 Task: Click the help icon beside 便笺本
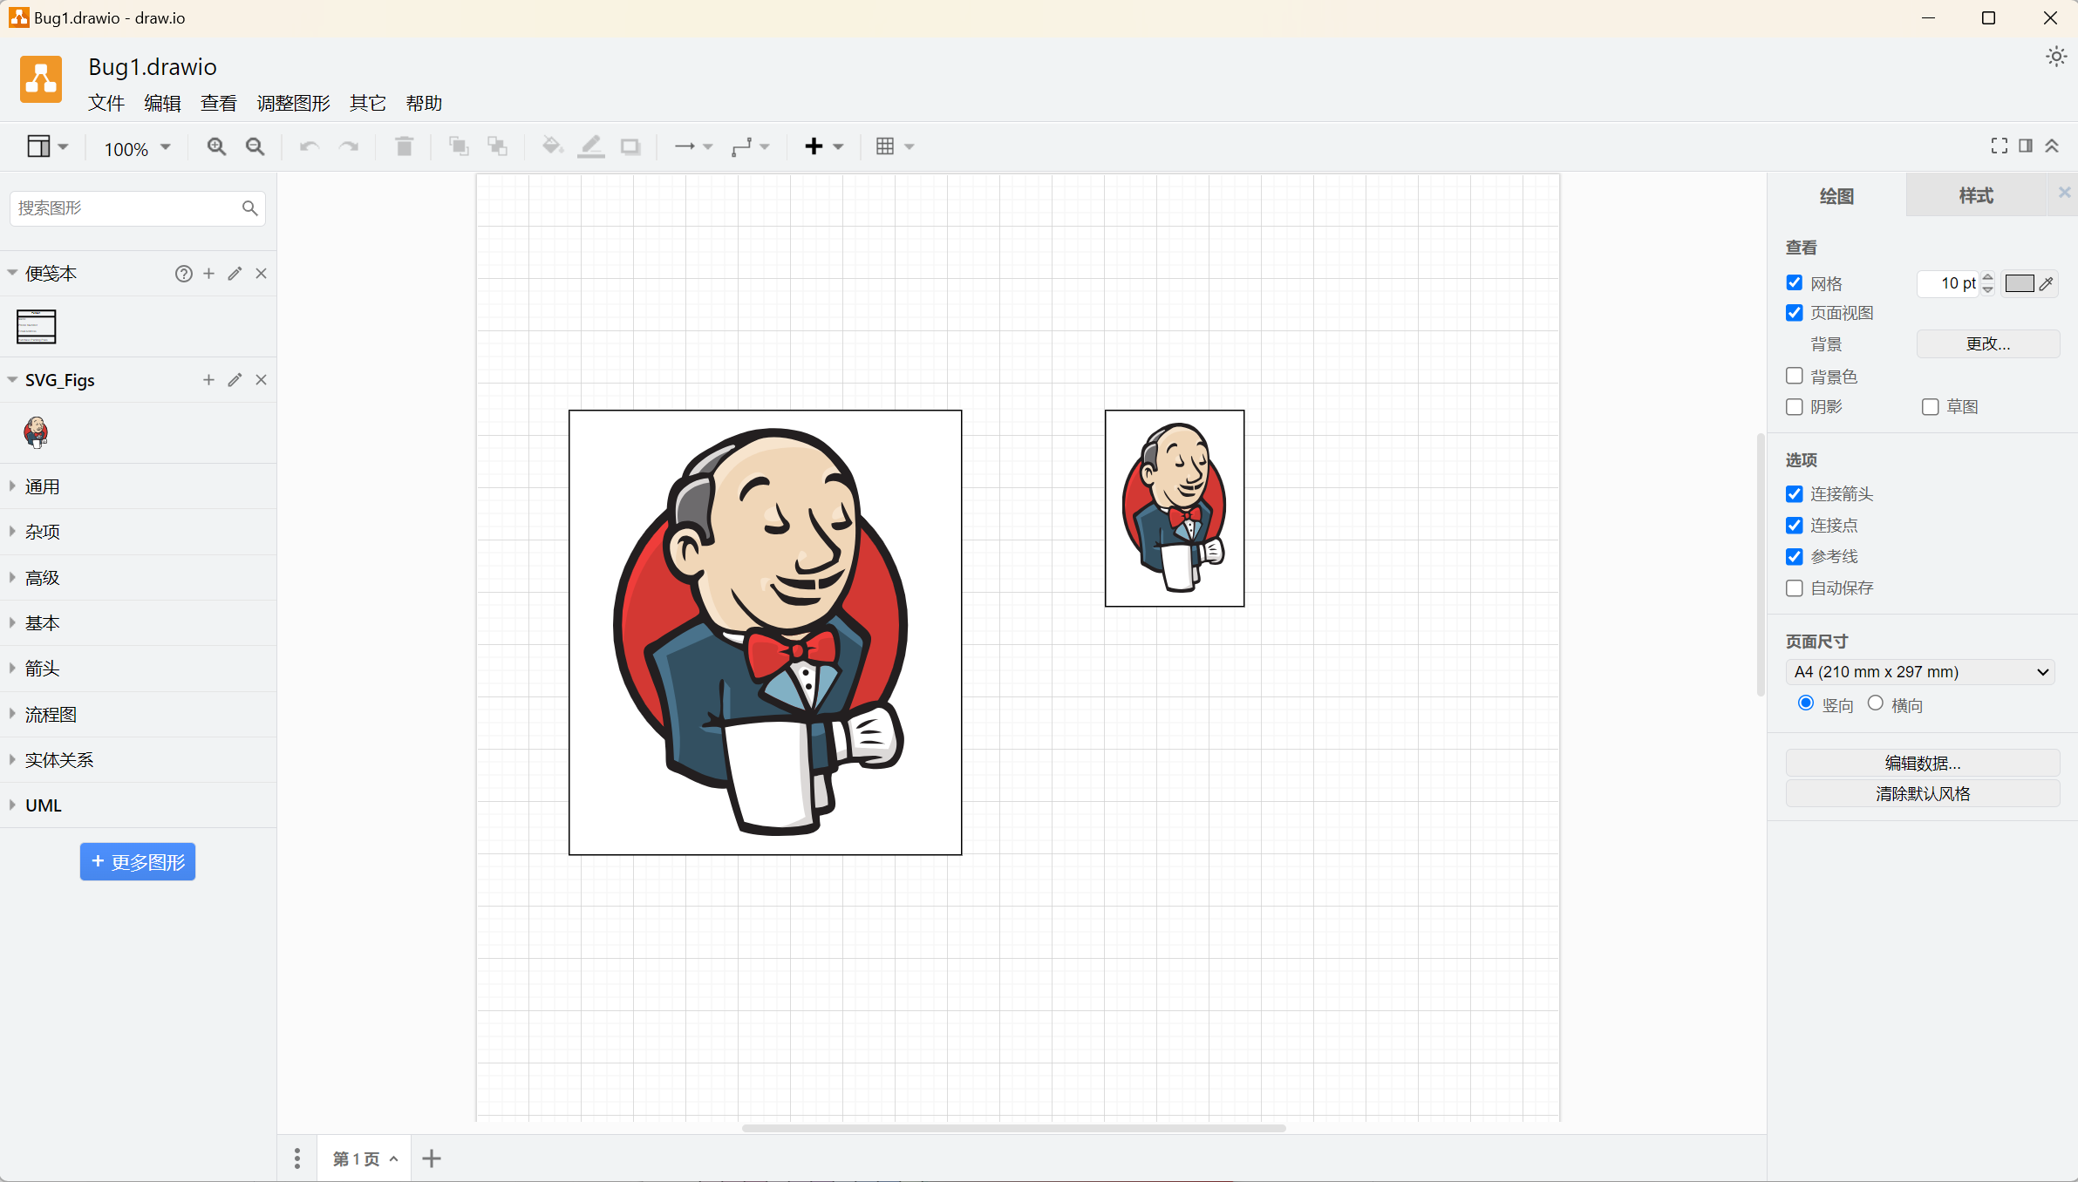[x=183, y=274]
